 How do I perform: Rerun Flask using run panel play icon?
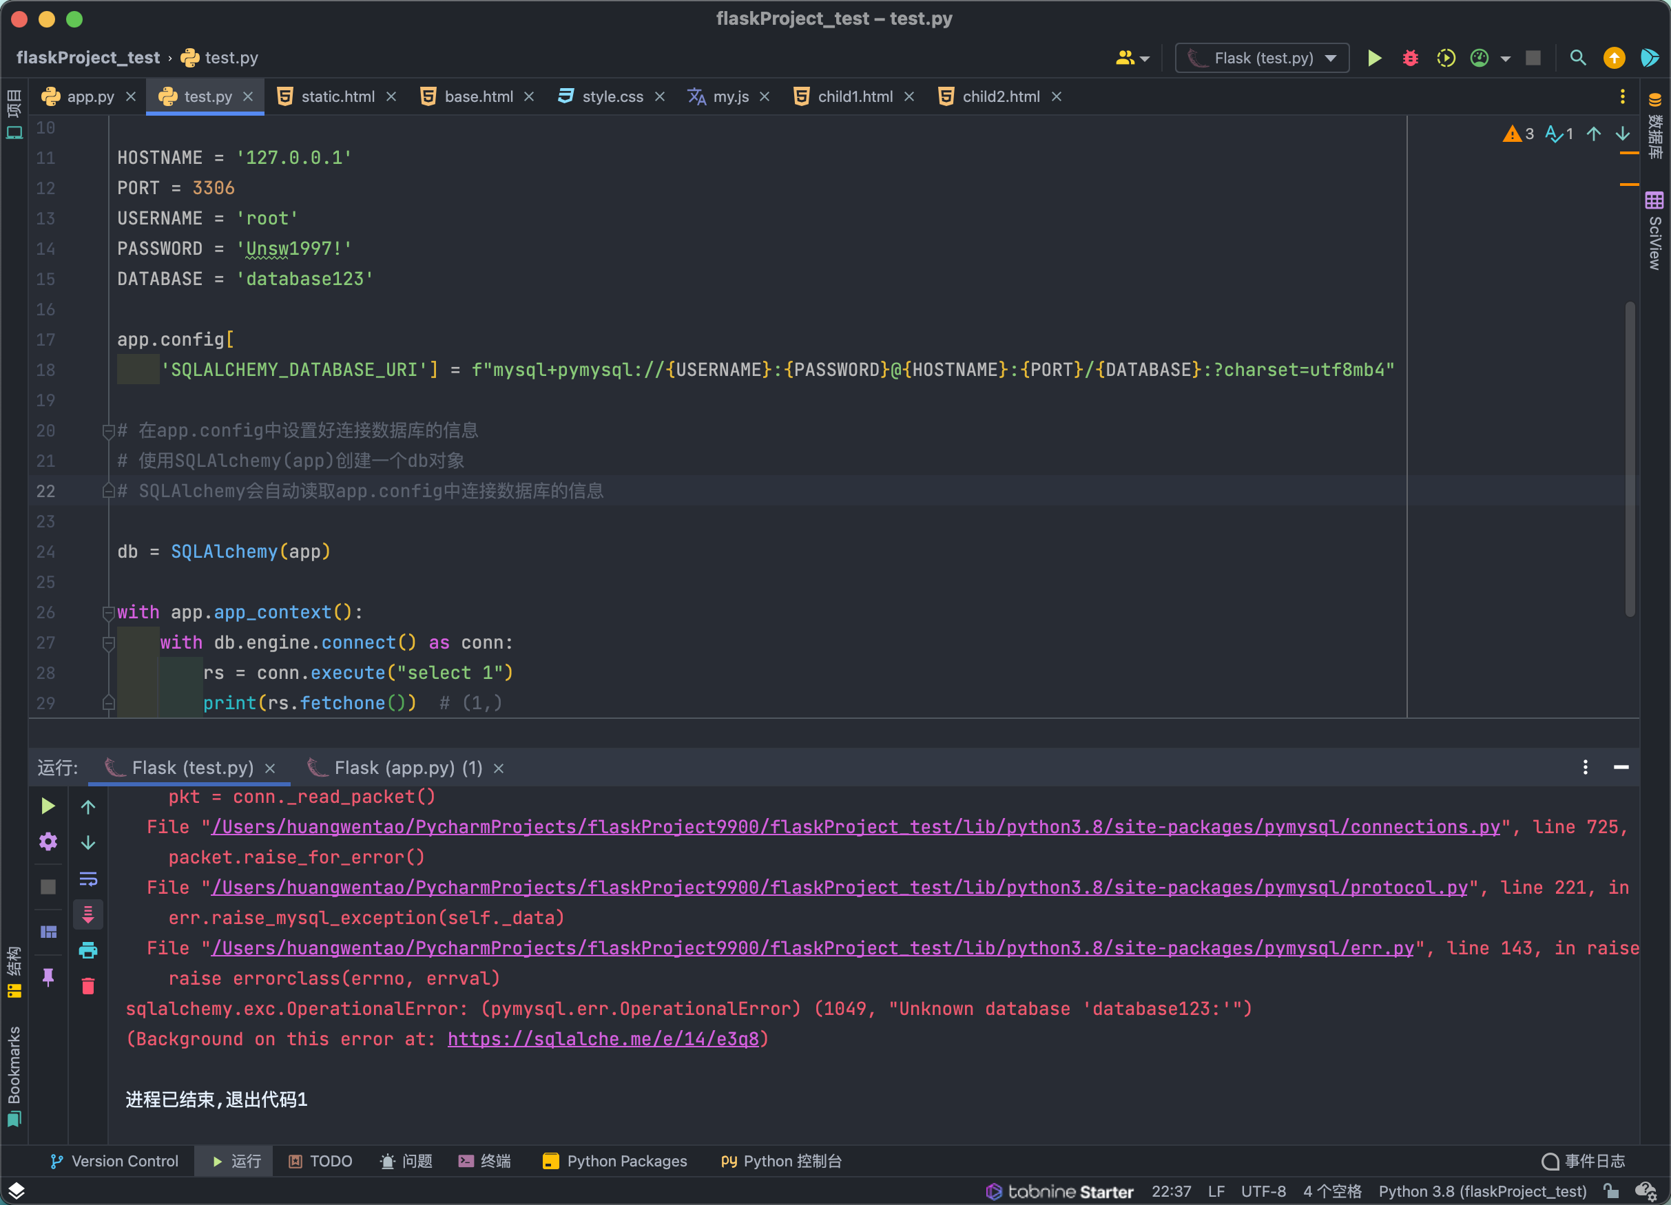(x=48, y=806)
